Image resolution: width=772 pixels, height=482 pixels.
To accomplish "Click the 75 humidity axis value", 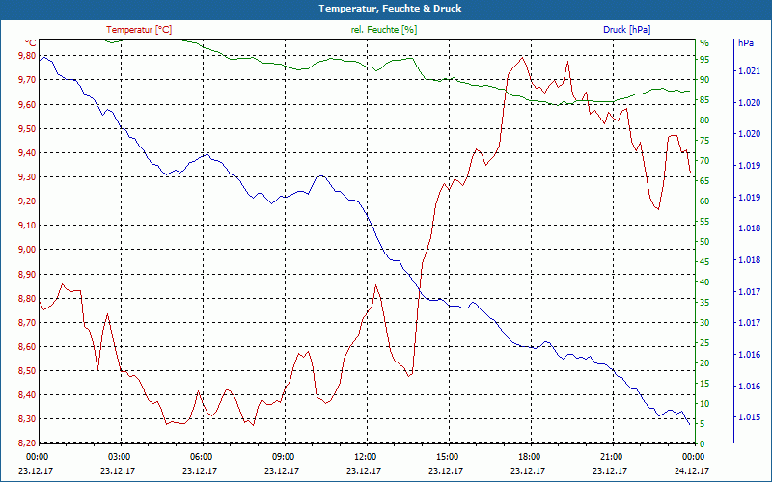I will (704, 141).
